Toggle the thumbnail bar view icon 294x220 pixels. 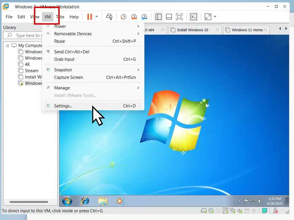[x=169, y=17]
